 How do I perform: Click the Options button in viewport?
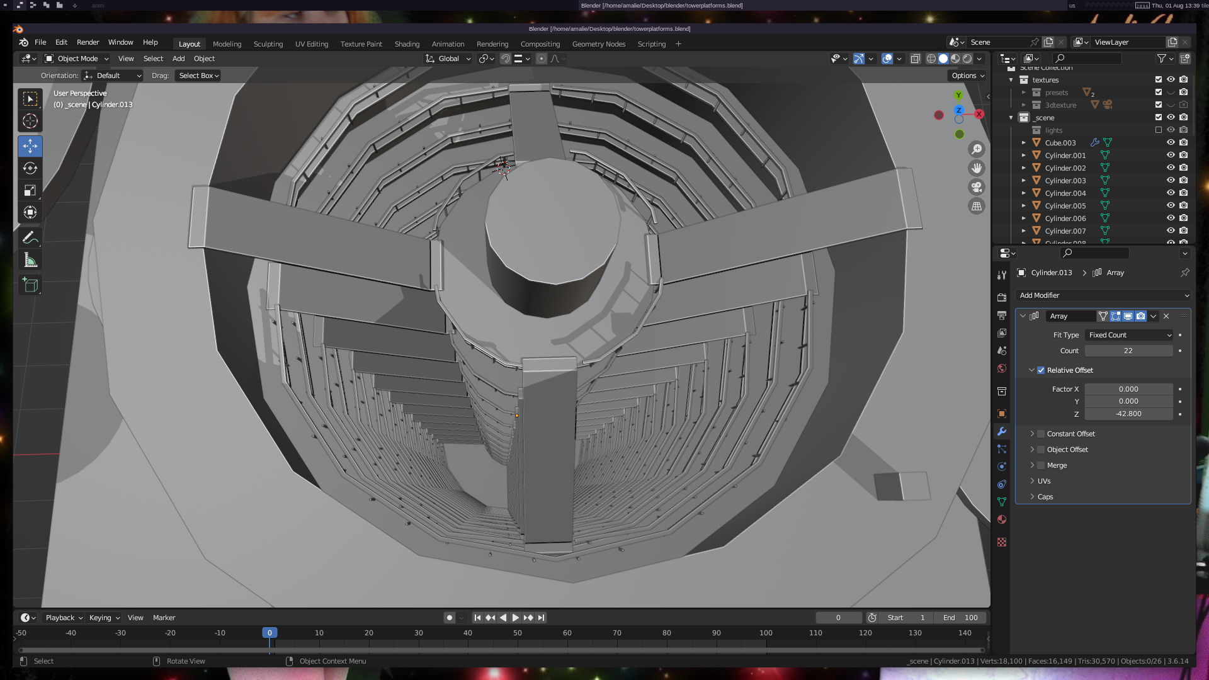click(968, 76)
